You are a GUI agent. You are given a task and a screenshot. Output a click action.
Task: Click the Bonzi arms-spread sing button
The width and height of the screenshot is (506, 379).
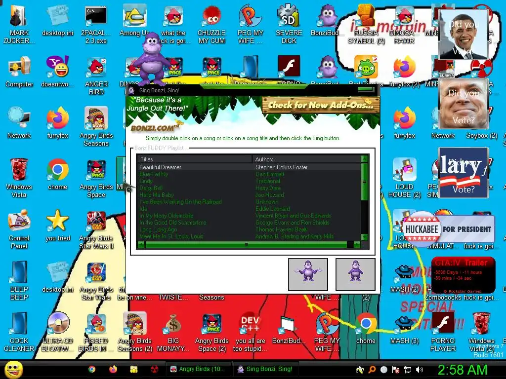pyautogui.click(x=308, y=274)
